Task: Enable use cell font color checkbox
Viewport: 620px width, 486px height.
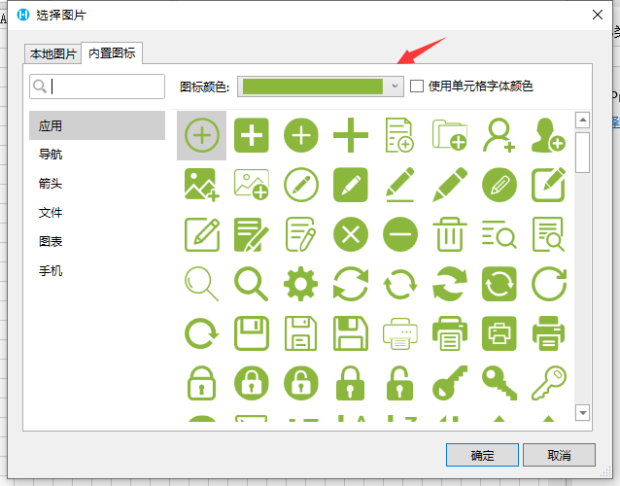Action: (x=417, y=87)
